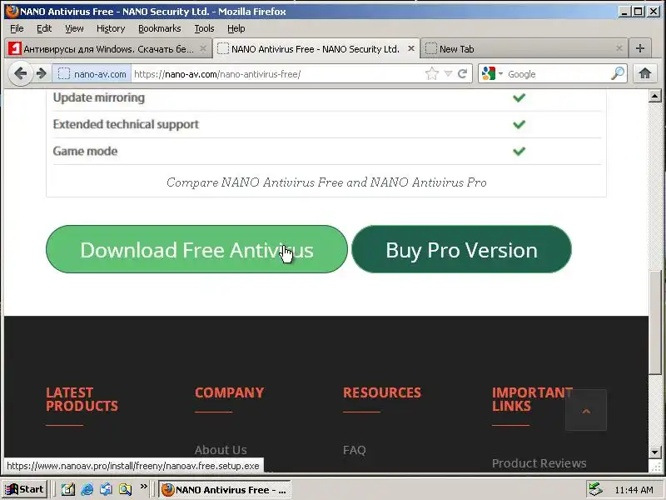Switch to the Антивирусы для Windows tab
Screen dimensions: 666x500
108,48
